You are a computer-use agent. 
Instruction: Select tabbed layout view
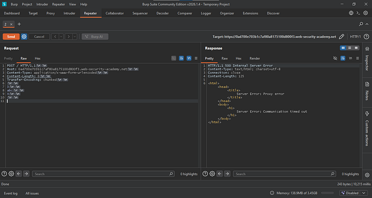[x=356, y=48]
